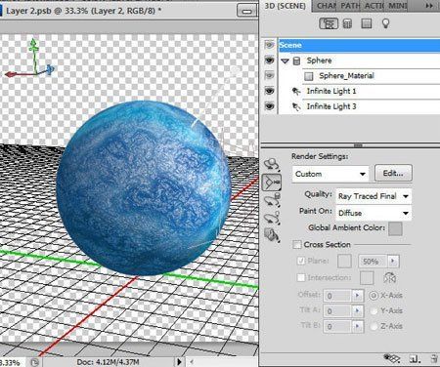Screen dimensions: 440x367
Task: Click the Infinite Light 3 icon
Action: 296,106
